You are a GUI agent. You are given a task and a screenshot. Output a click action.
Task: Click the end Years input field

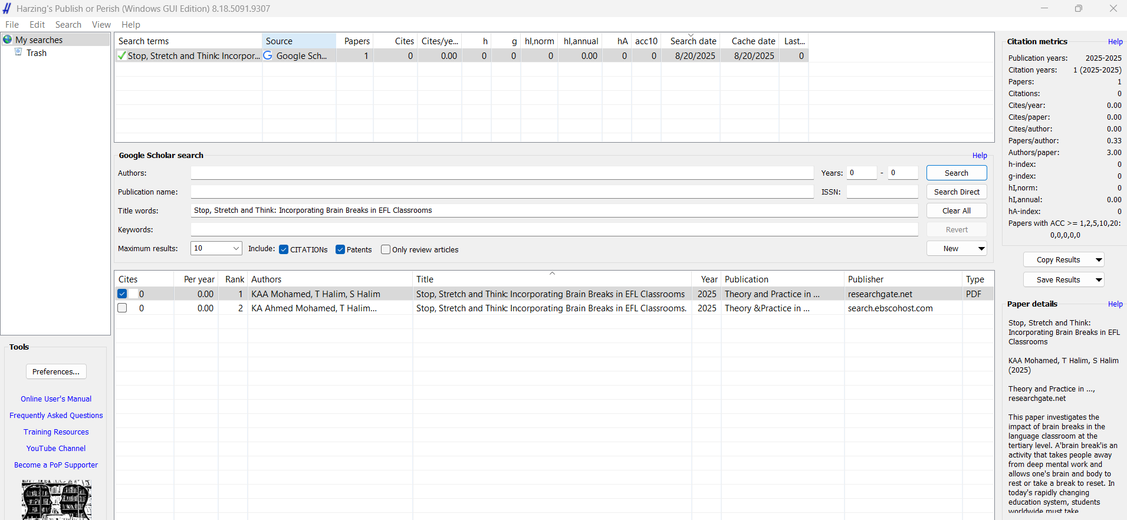tap(903, 173)
